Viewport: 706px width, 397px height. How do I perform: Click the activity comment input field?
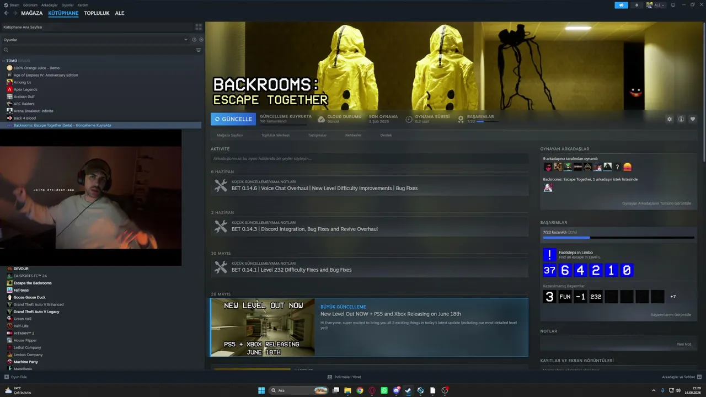(369, 159)
